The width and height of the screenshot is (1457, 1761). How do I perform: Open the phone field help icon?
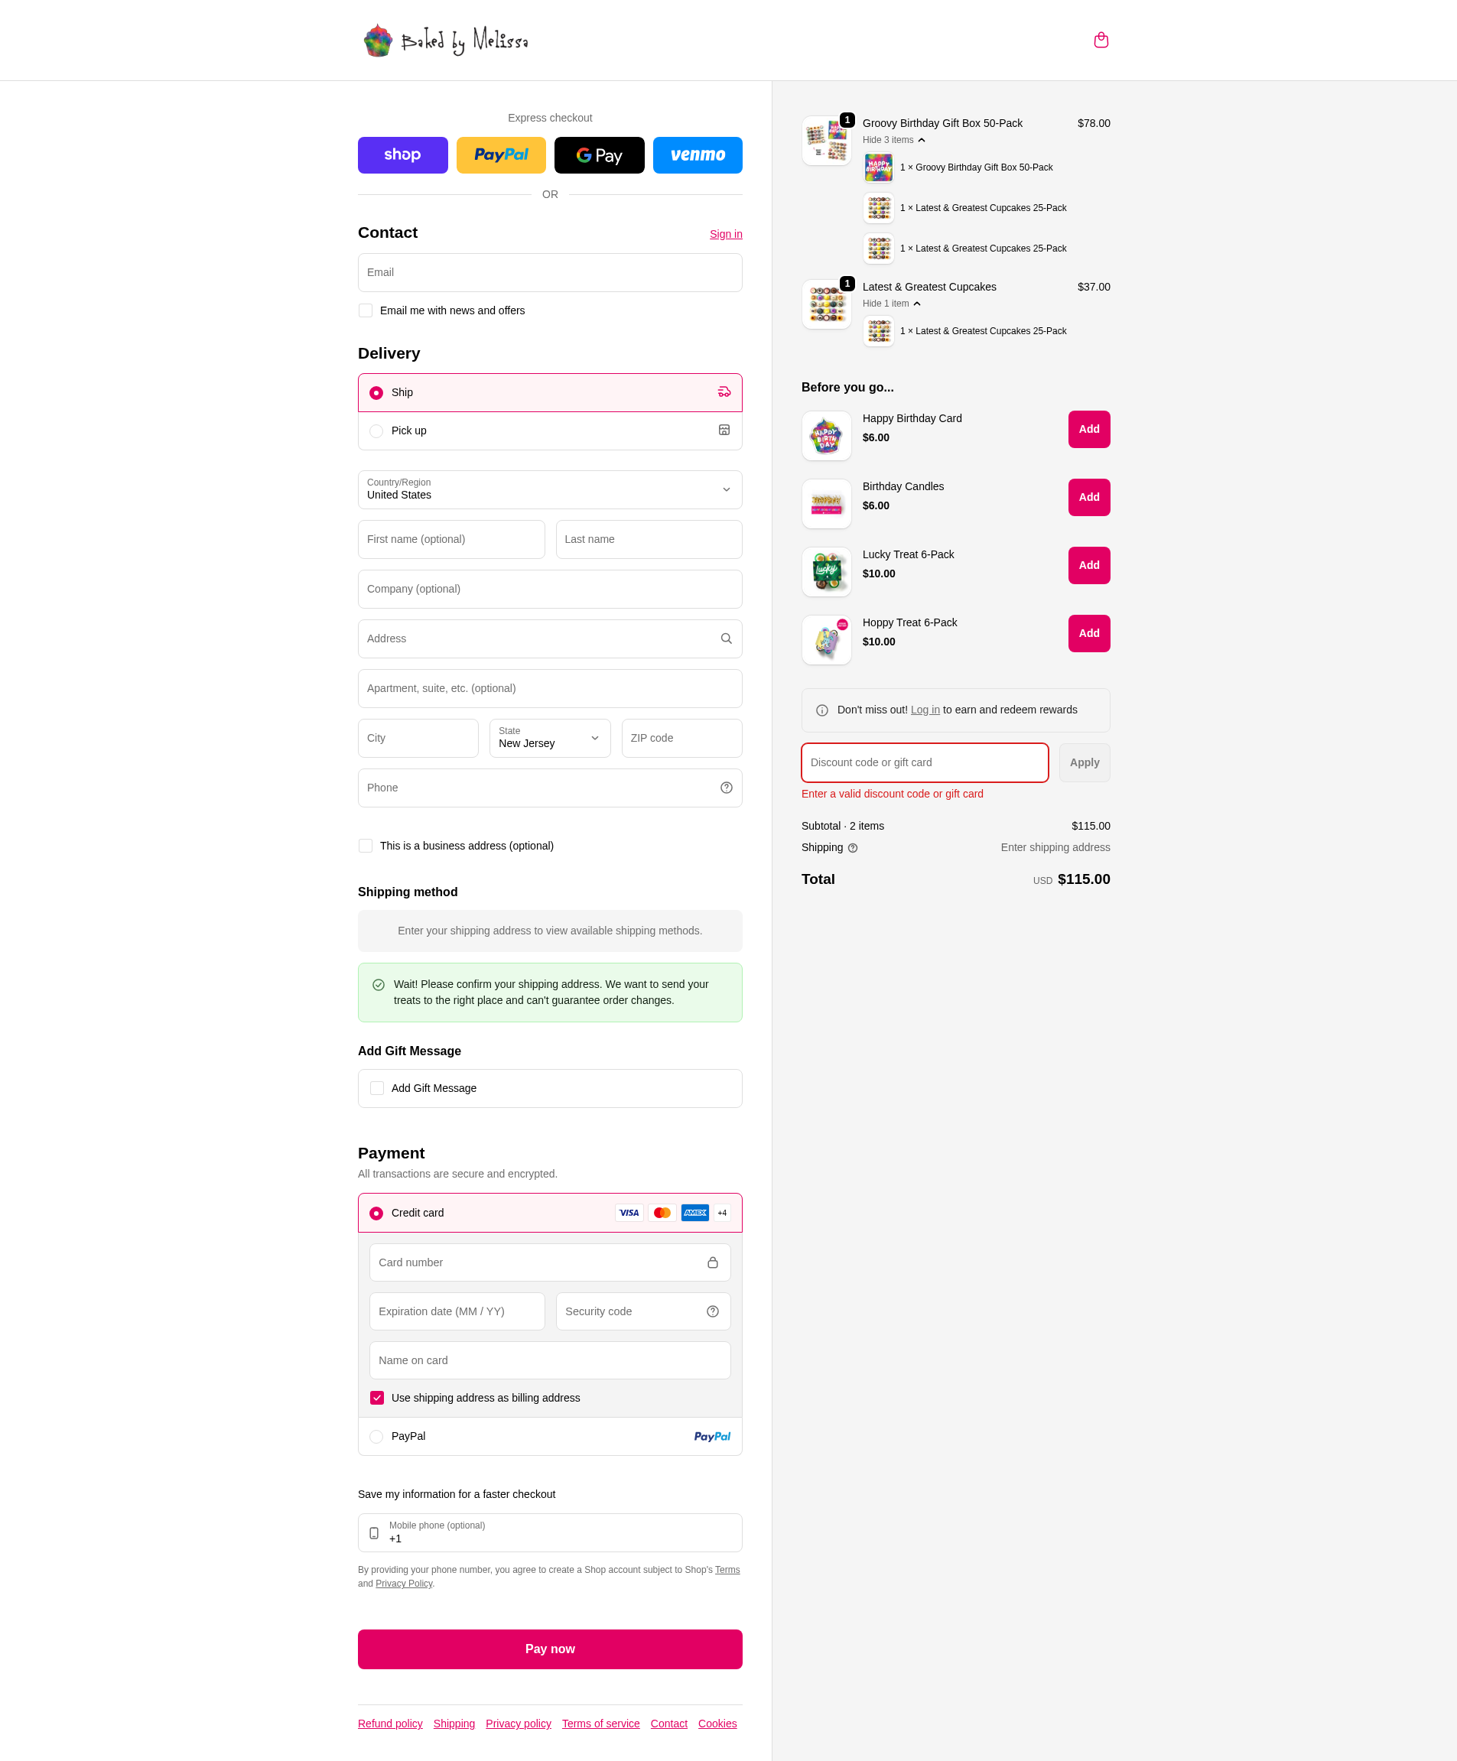[726, 788]
